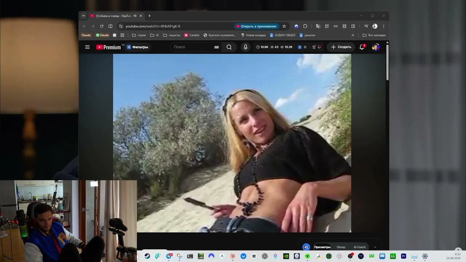The height and width of the screenshot is (262, 466).
Task: Open the рашизм bookmark
Action: coord(307,35)
